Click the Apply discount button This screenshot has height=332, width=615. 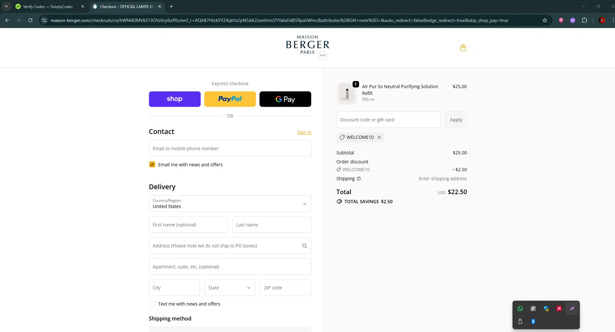[x=456, y=120]
